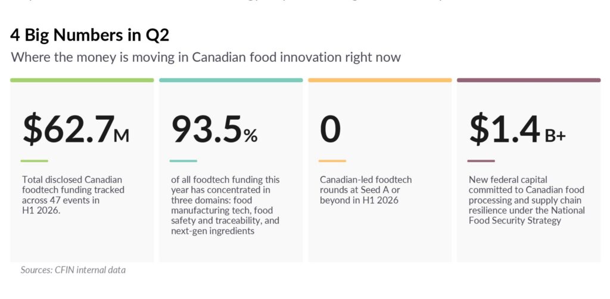The image size is (610, 299).
Task: Click the $1.4B+ figure
Action: (518, 129)
